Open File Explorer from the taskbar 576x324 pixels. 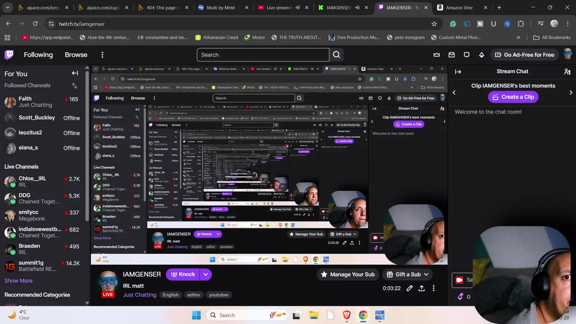(314, 315)
